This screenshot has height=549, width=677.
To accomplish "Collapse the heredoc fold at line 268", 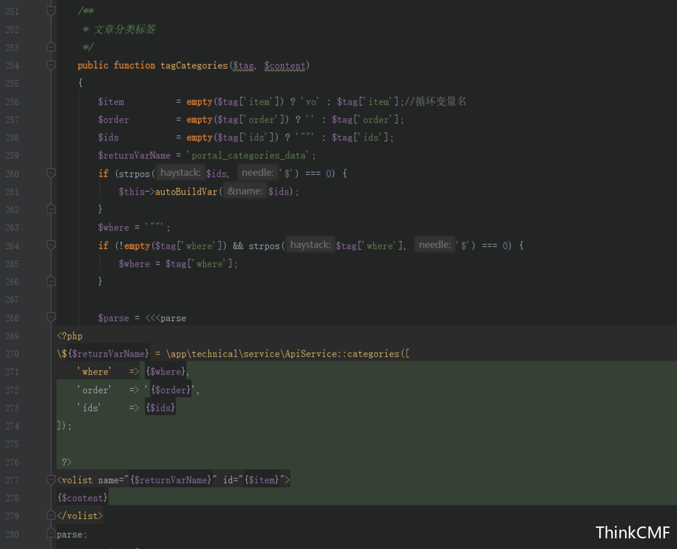I will [x=51, y=317].
